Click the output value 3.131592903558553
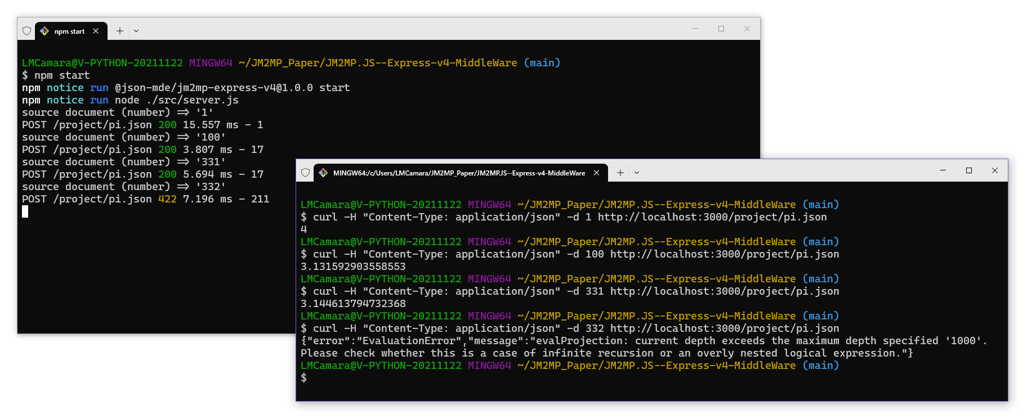The height and width of the screenshot is (419, 1023). click(353, 267)
